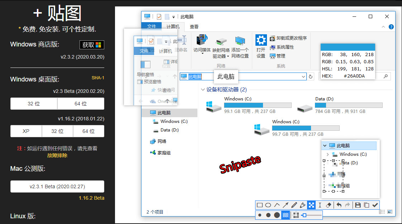Click 管理 in the ribbon
The width and height of the screenshot is (402, 224).
278,56
